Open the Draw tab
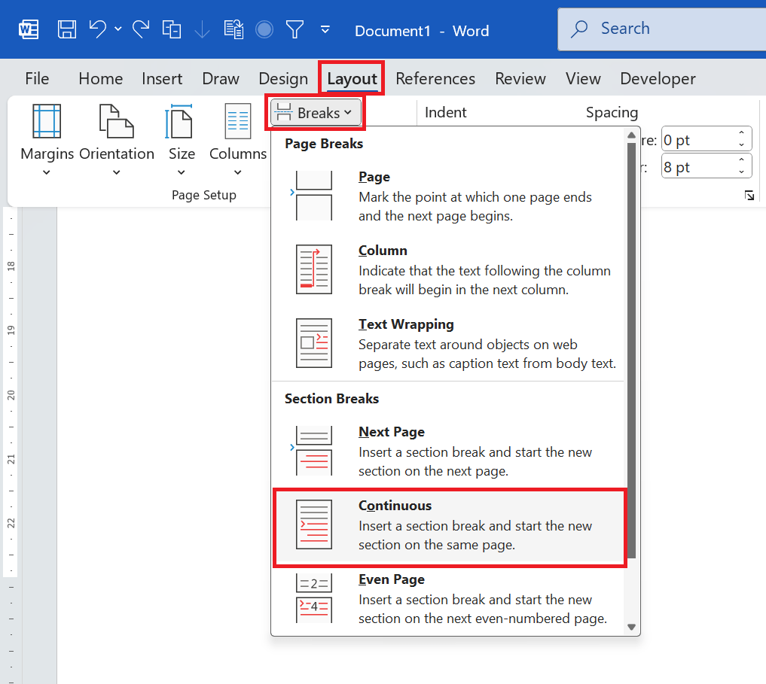 [221, 78]
